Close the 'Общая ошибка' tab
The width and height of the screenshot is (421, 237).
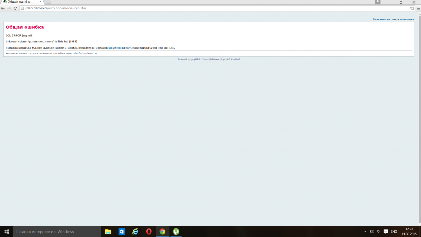tap(40, 2)
